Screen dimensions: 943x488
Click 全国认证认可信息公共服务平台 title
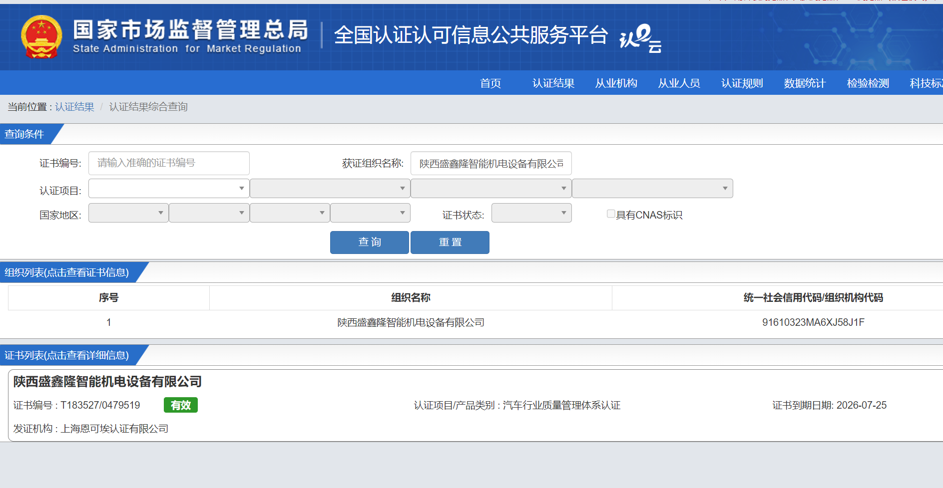pos(471,35)
